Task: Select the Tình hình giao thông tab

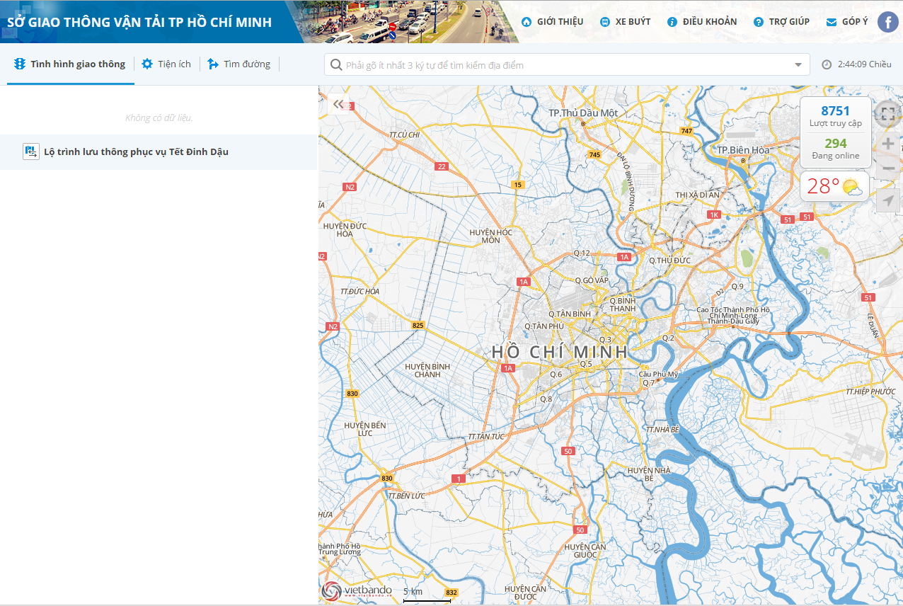Action: 70,64
